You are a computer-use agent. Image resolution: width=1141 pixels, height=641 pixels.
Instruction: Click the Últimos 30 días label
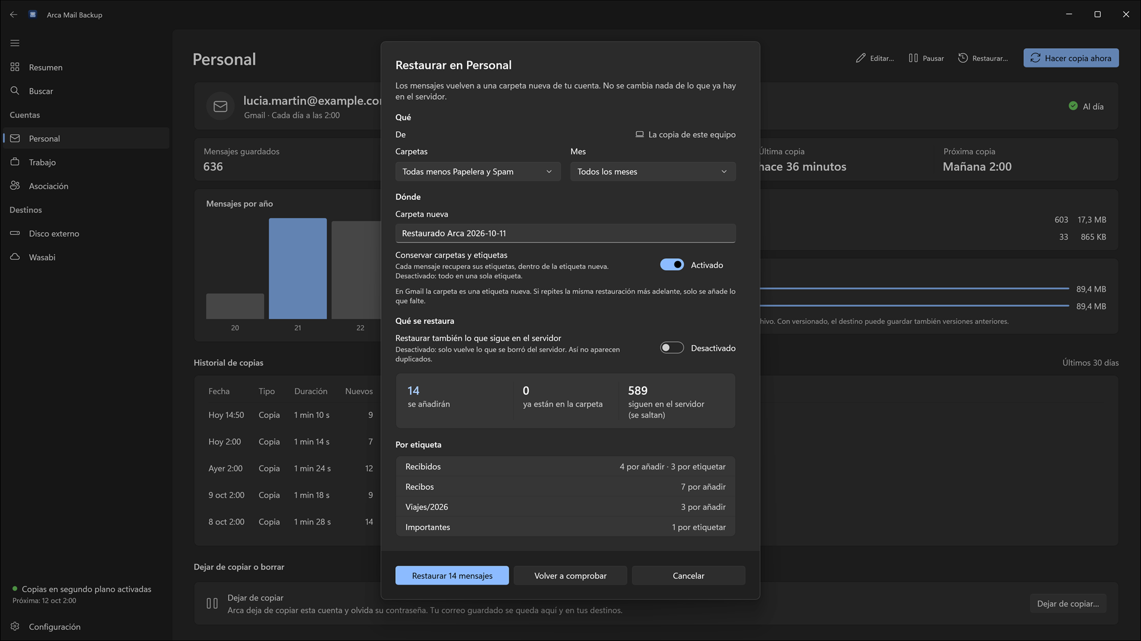1090,363
